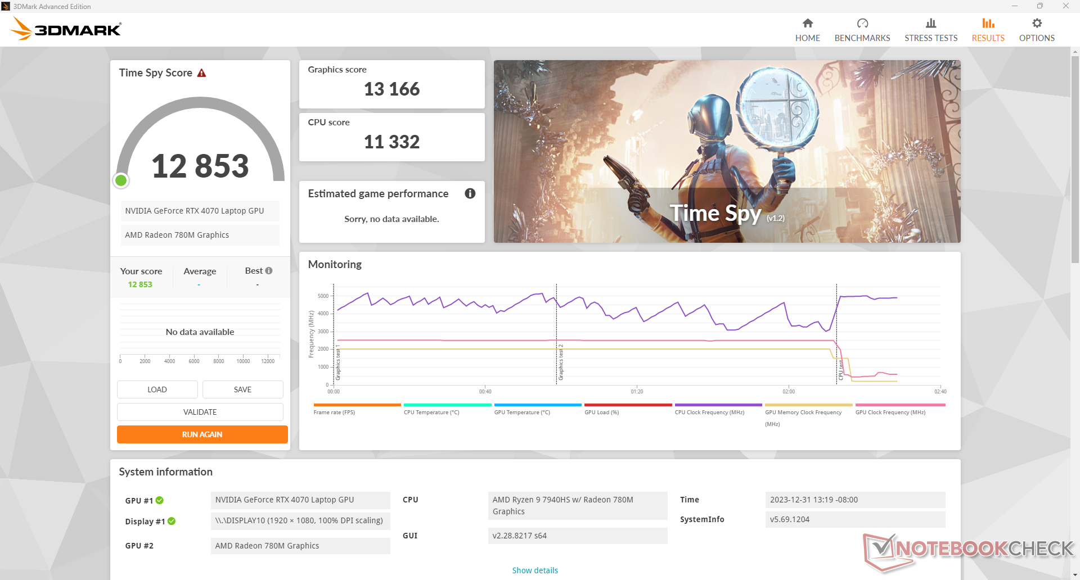
Task: Click Estimated game performance info icon
Action: [x=470, y=193]
